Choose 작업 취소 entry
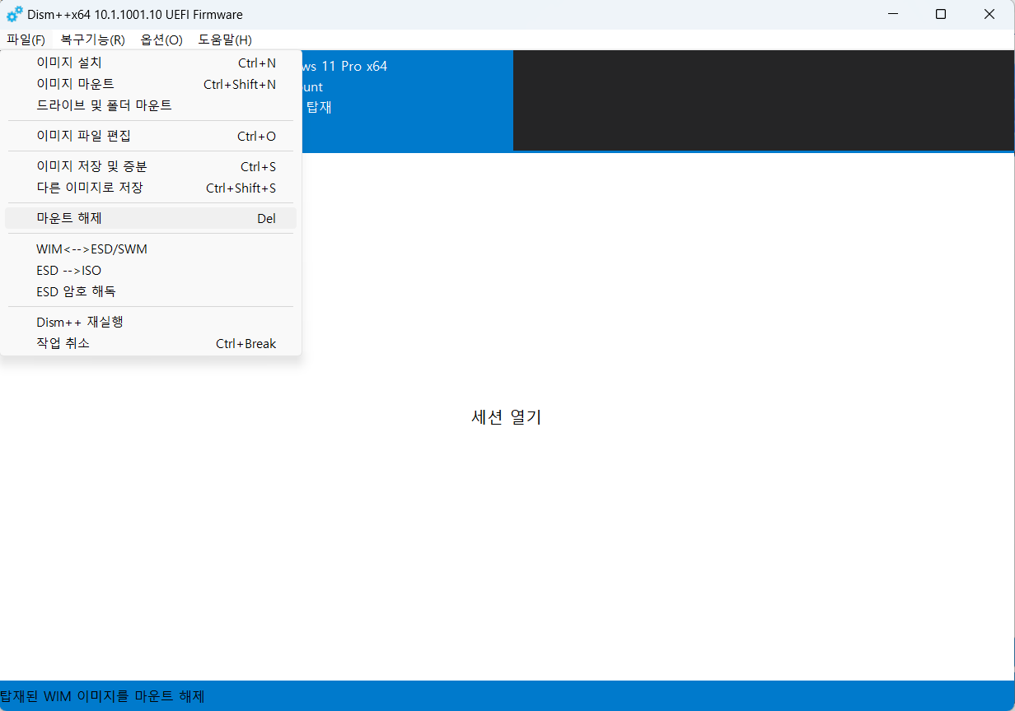This screenshot has height=711, width=1015. [x=151, y=343]
